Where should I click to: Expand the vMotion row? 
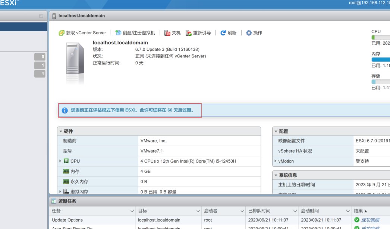click(x=275, y=161)
